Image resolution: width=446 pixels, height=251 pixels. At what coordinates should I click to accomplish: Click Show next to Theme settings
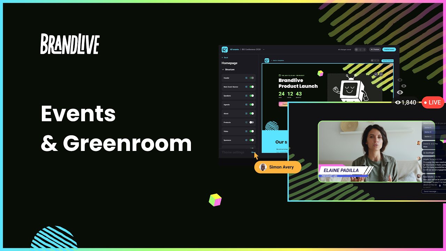click(253, 152)
